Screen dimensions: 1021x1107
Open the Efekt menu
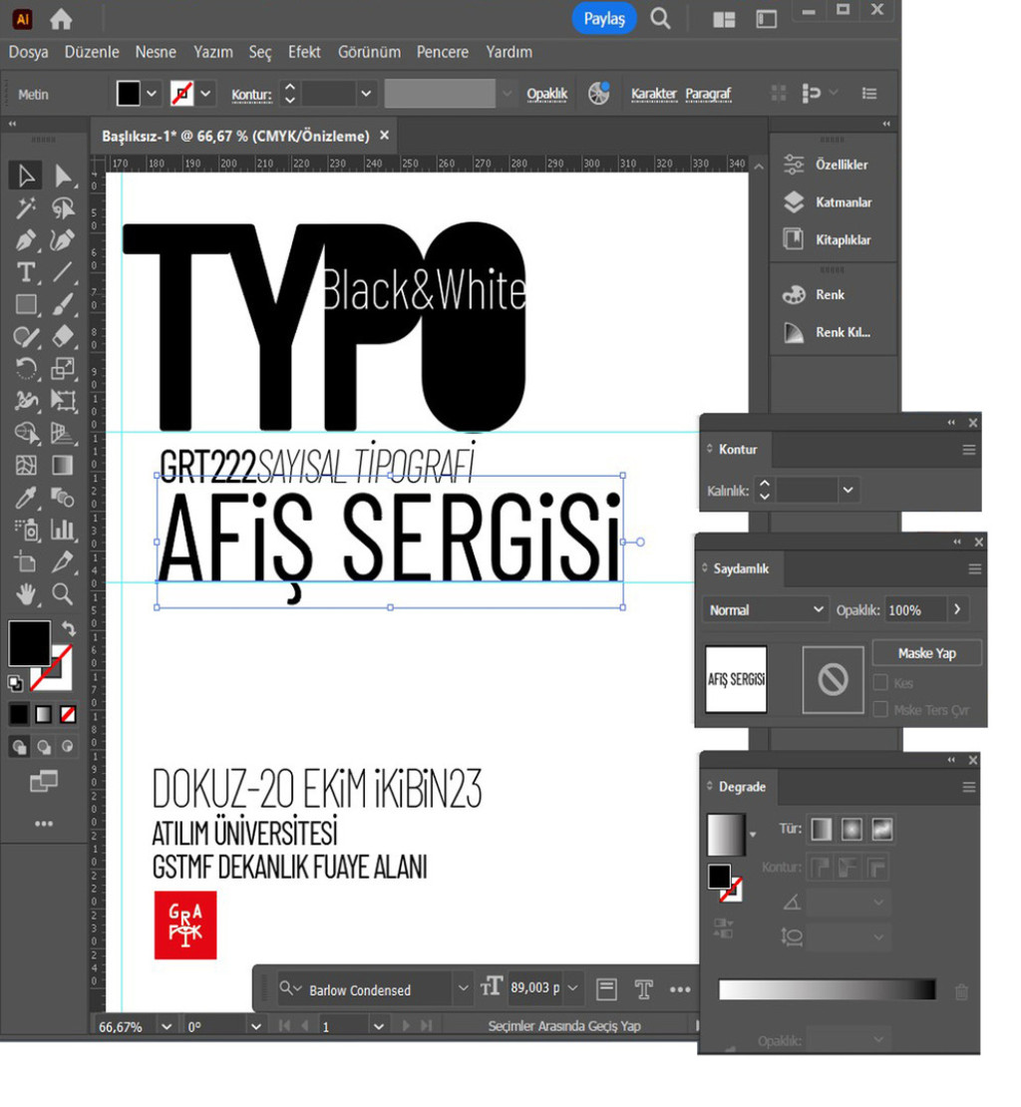[x=304, y=52]
